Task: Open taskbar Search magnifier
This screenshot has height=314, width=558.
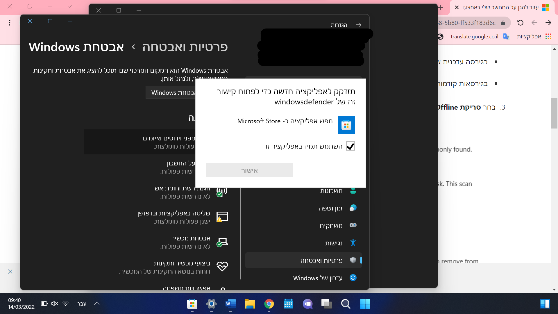Action: pos(346,304)
